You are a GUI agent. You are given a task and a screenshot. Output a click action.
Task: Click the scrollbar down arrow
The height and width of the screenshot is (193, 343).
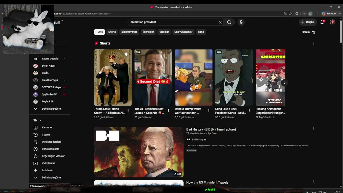(x=341, y=186)
